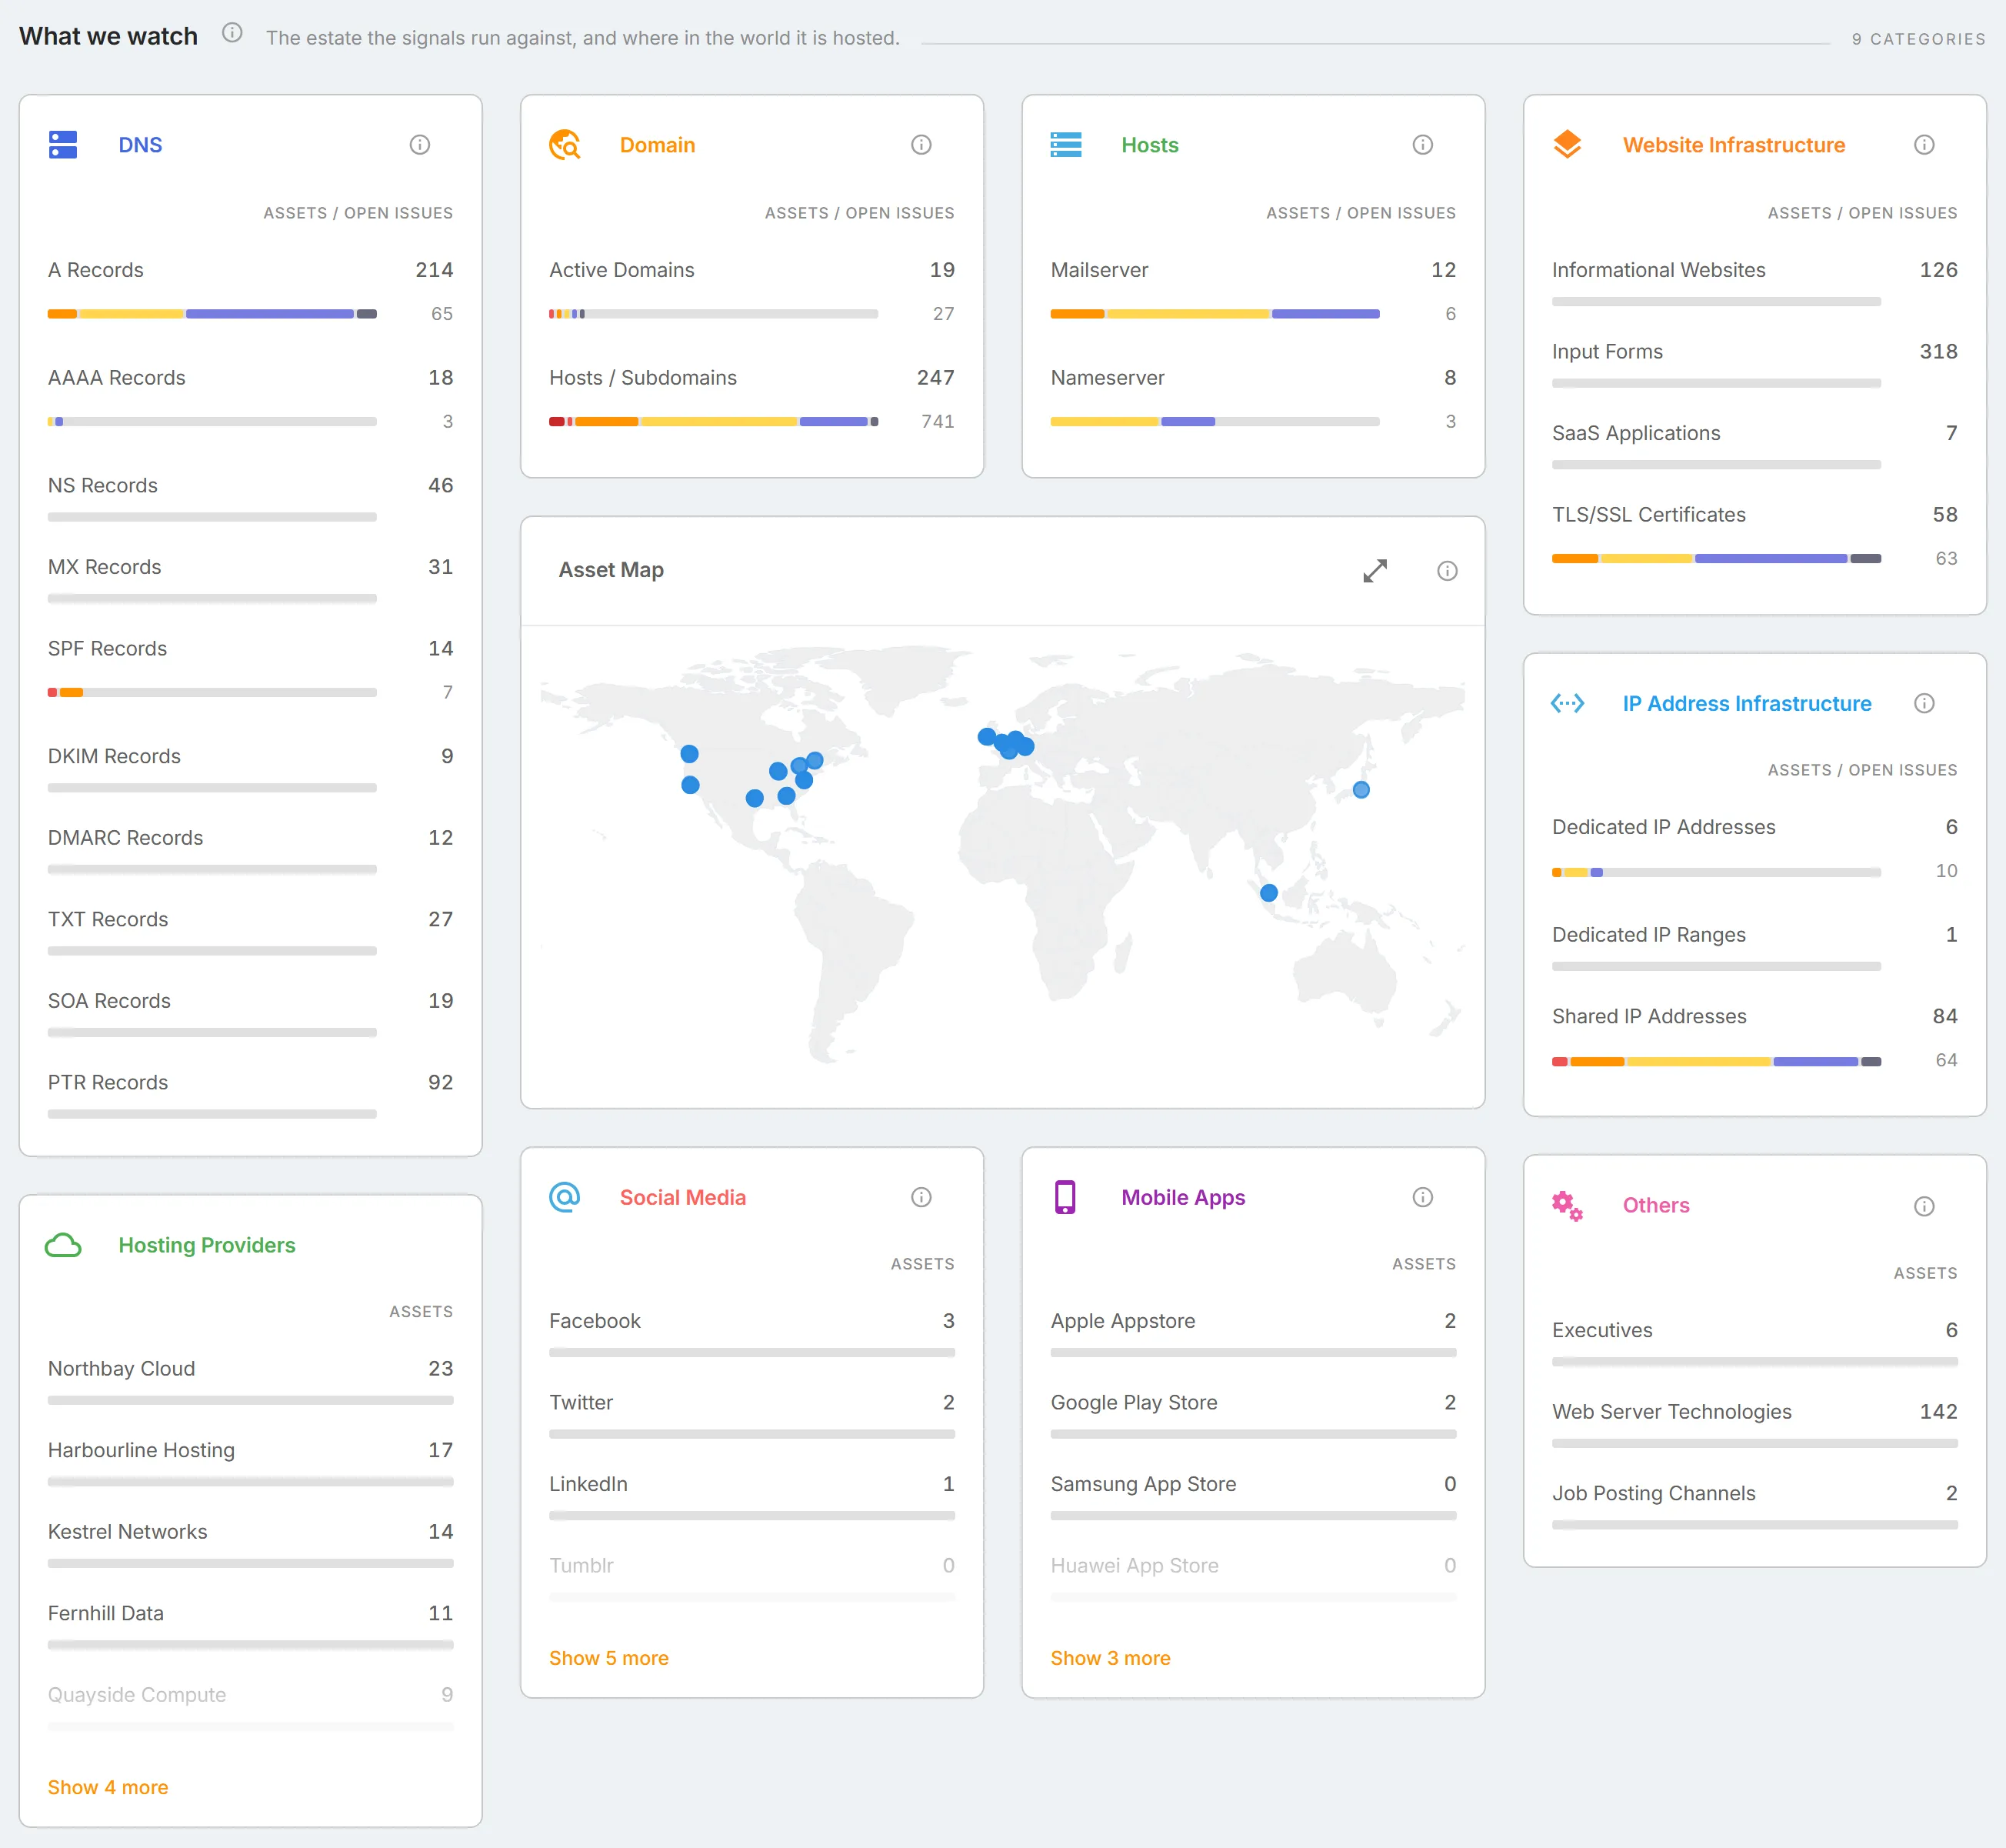Select Kestrel Networks provider
The height and width of the screenshot is (1848, 2006).
point(250,1545)
